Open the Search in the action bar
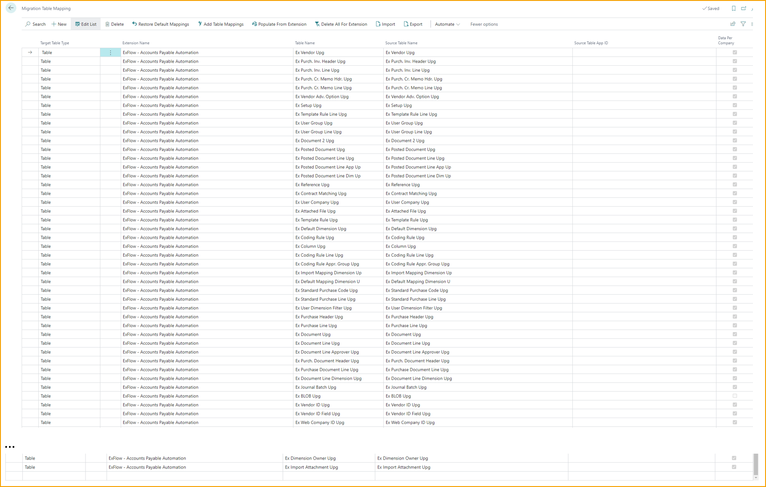 pos(35,24)
